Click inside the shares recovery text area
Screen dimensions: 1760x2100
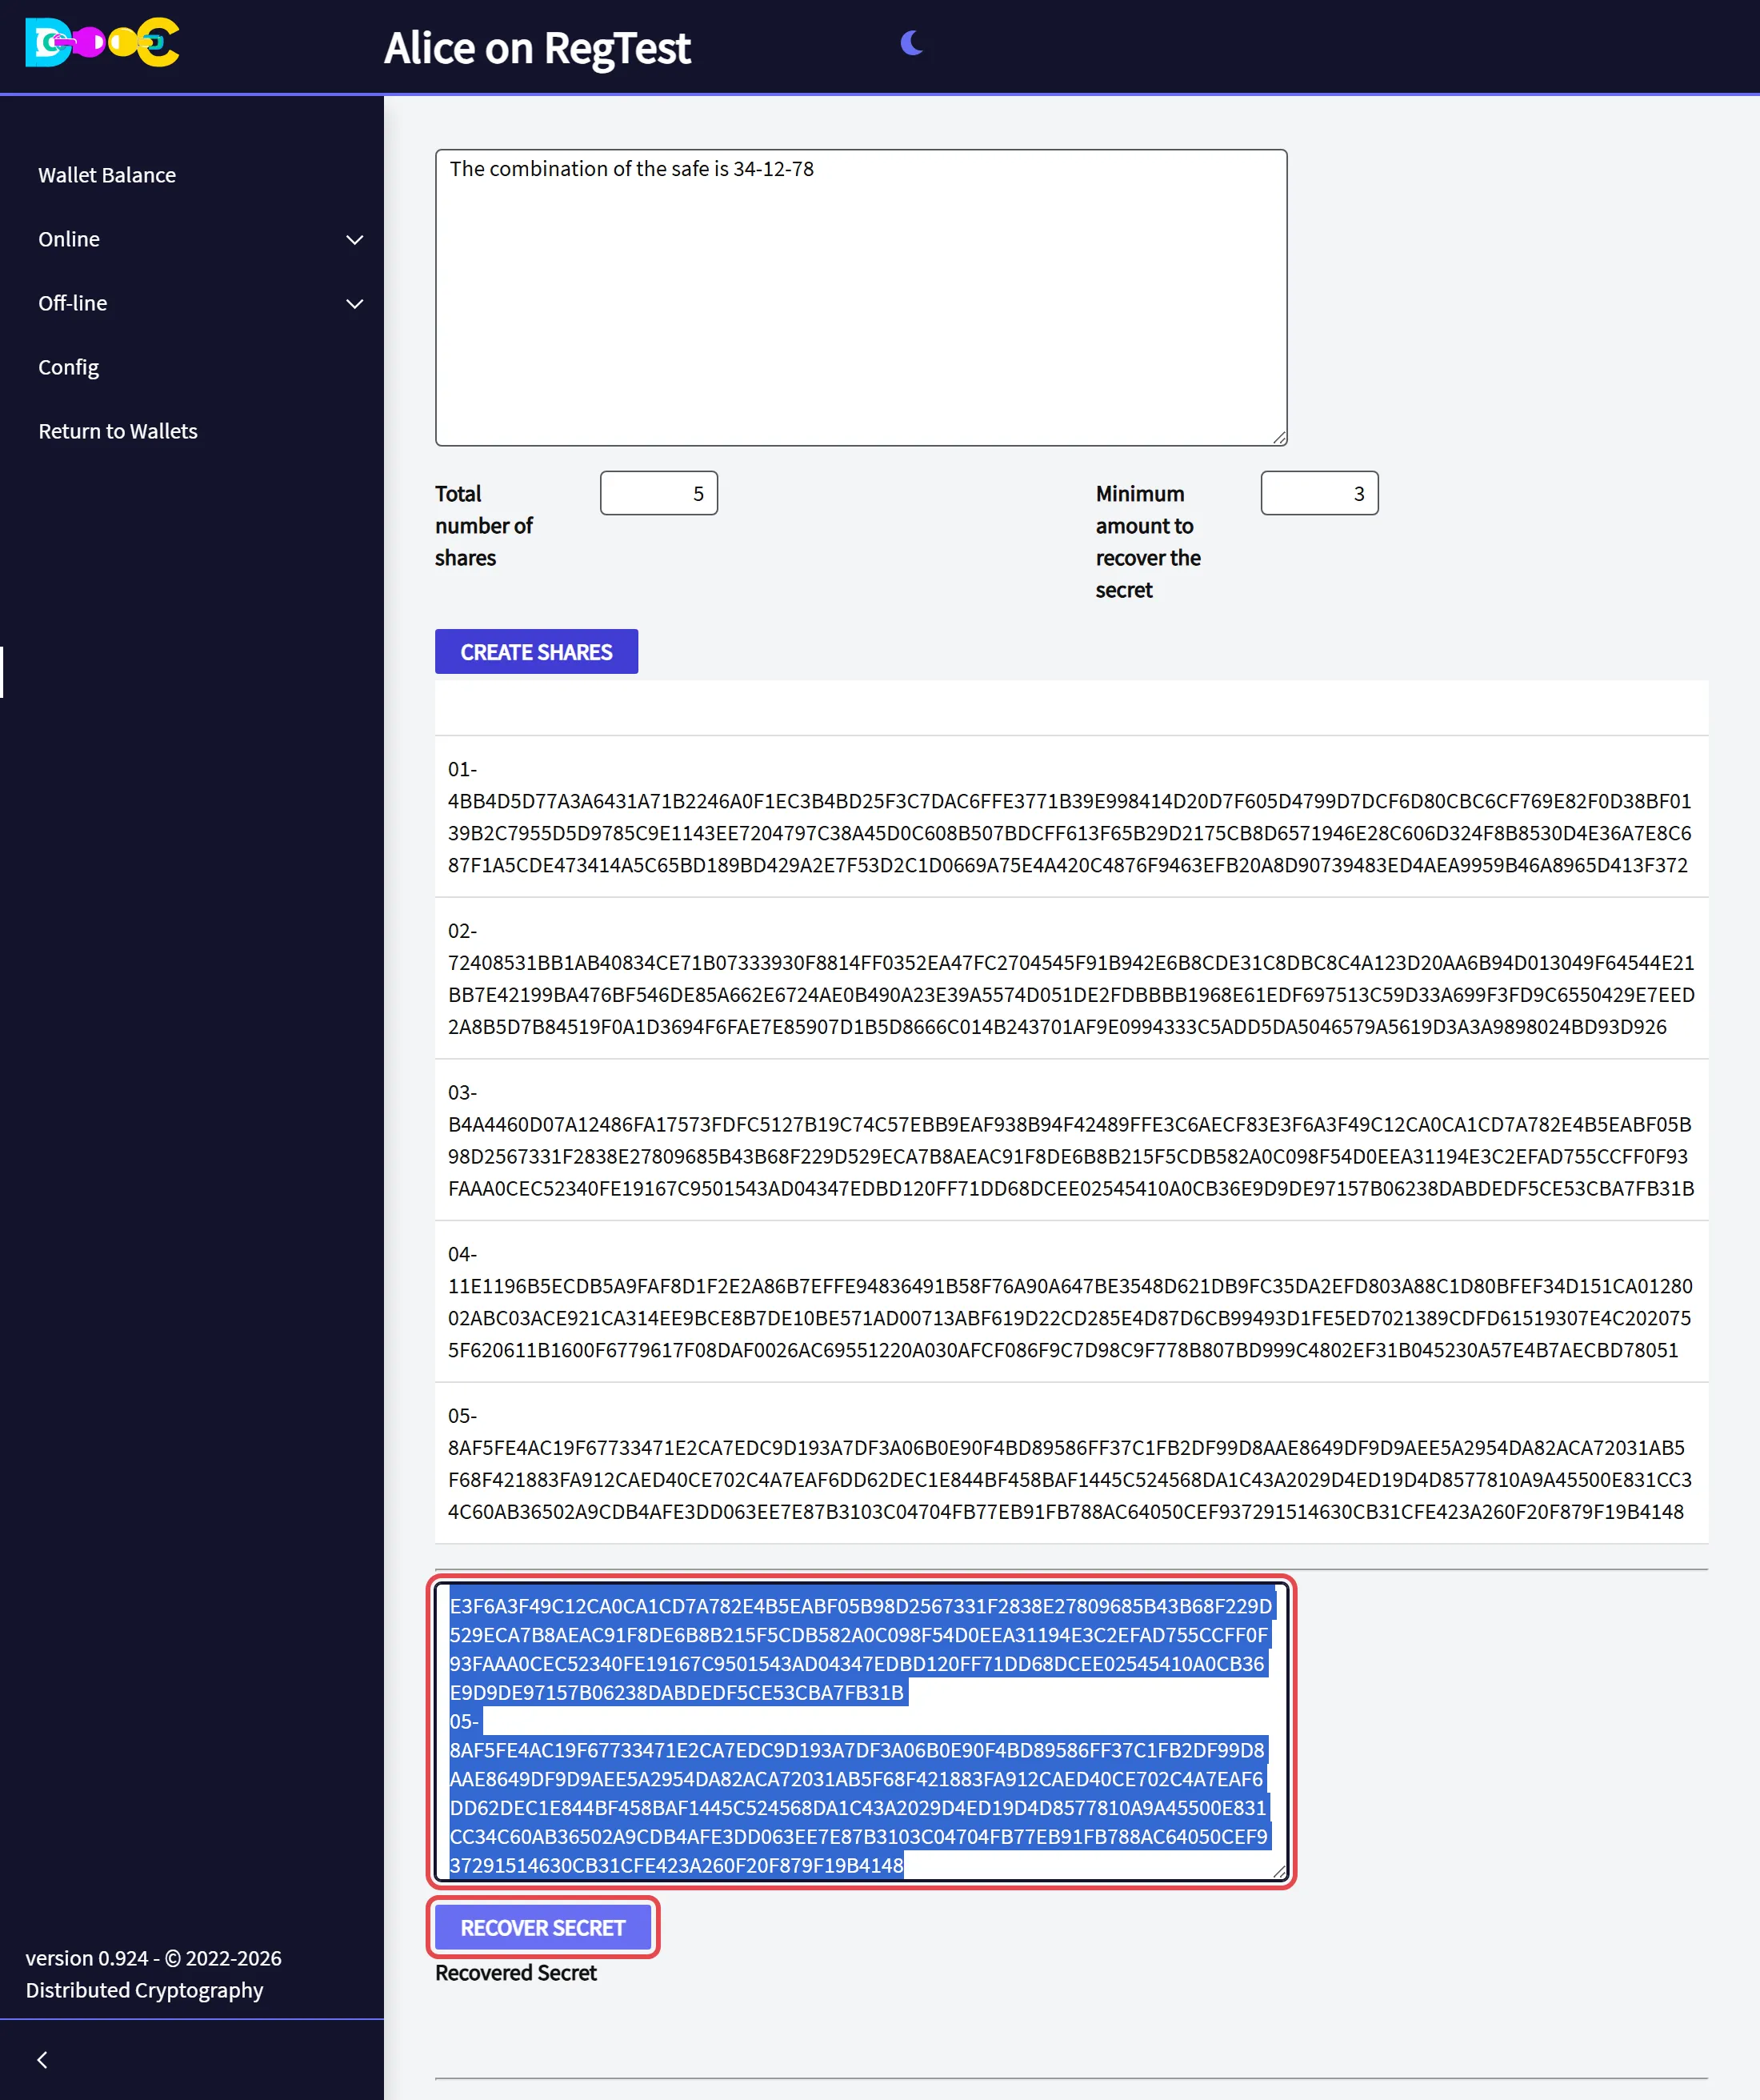861,1732
